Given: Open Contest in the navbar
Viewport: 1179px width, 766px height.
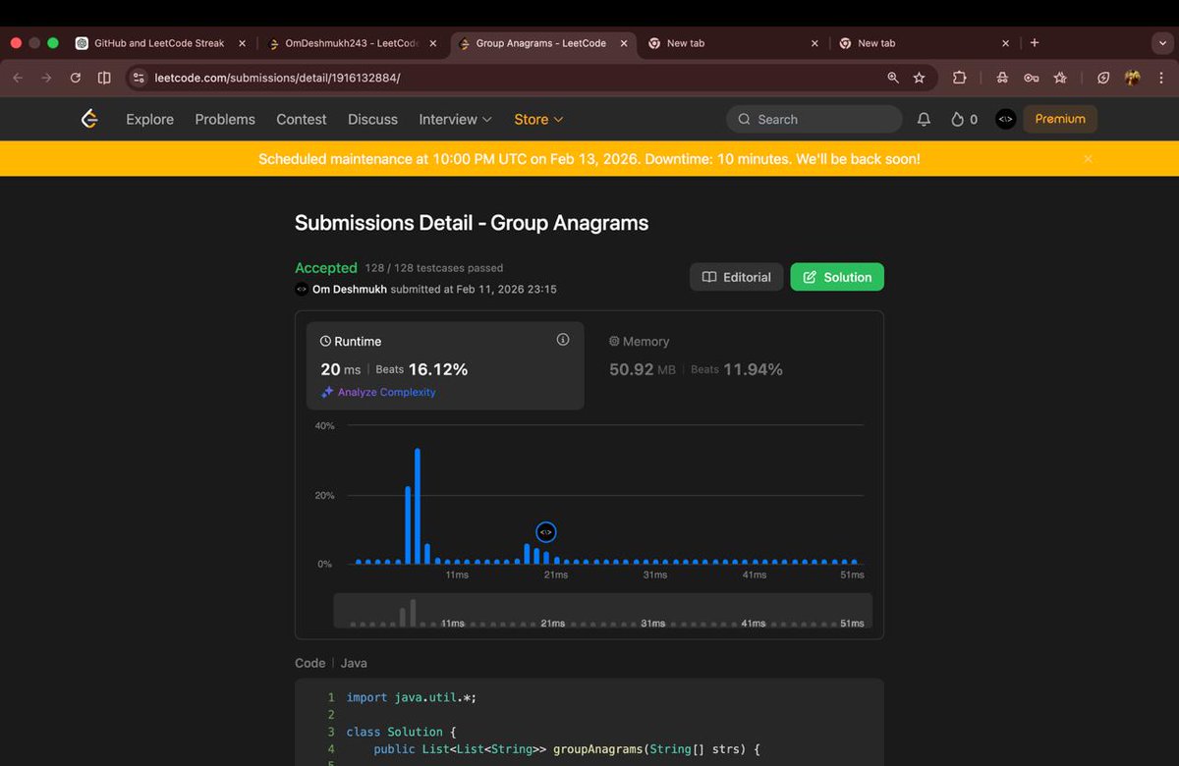Looking at the screenshot, I should pos(302,119).
